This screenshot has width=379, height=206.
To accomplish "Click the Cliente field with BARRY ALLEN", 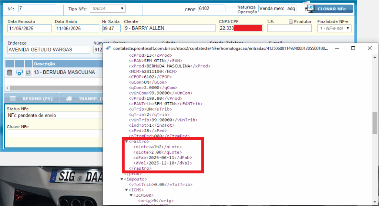I will (169, 28).
